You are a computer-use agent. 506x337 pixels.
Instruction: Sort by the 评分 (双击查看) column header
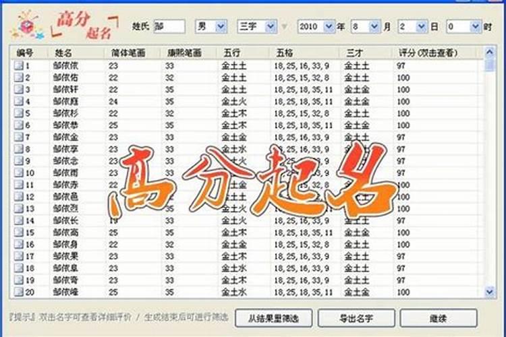coord(434,53)
